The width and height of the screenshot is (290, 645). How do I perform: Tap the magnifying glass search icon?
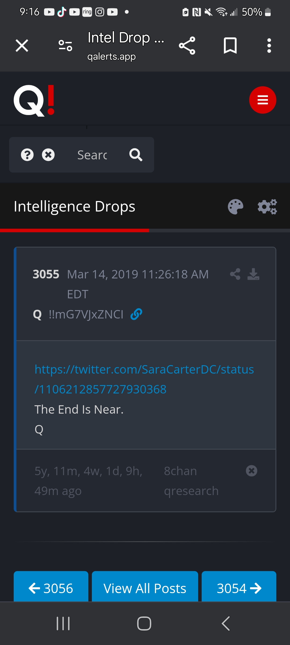[x=136, y=155]
